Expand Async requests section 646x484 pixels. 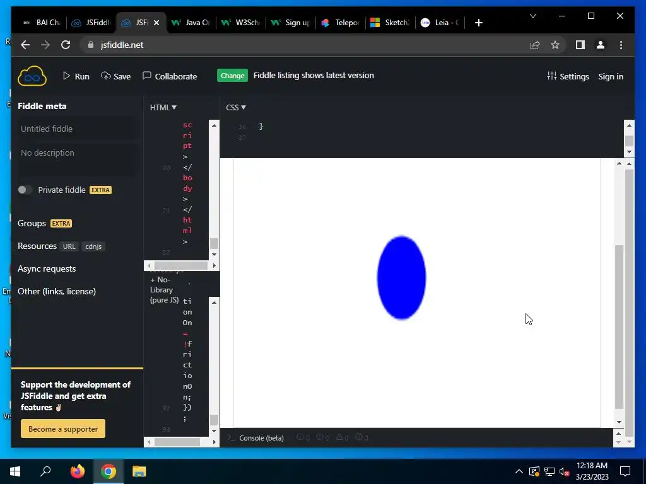coord(47,268)
